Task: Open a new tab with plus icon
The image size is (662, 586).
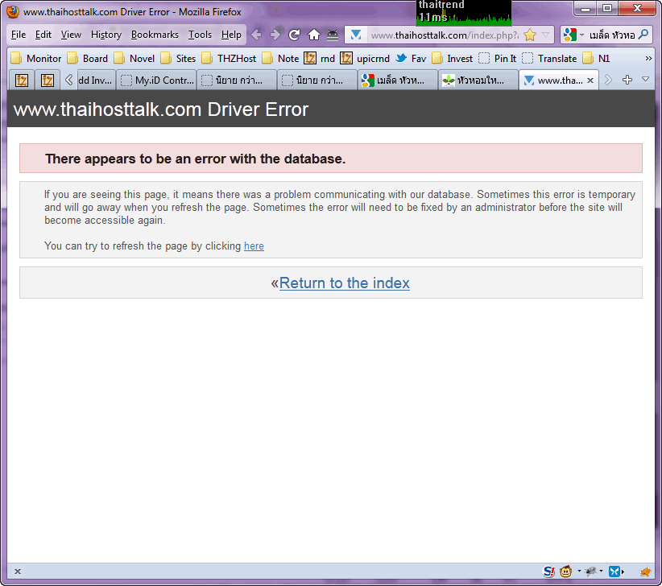Action: [627, 80]
